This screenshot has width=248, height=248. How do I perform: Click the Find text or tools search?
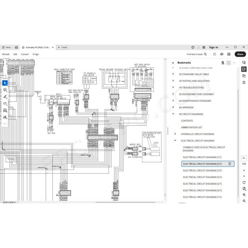coord(197,54)
